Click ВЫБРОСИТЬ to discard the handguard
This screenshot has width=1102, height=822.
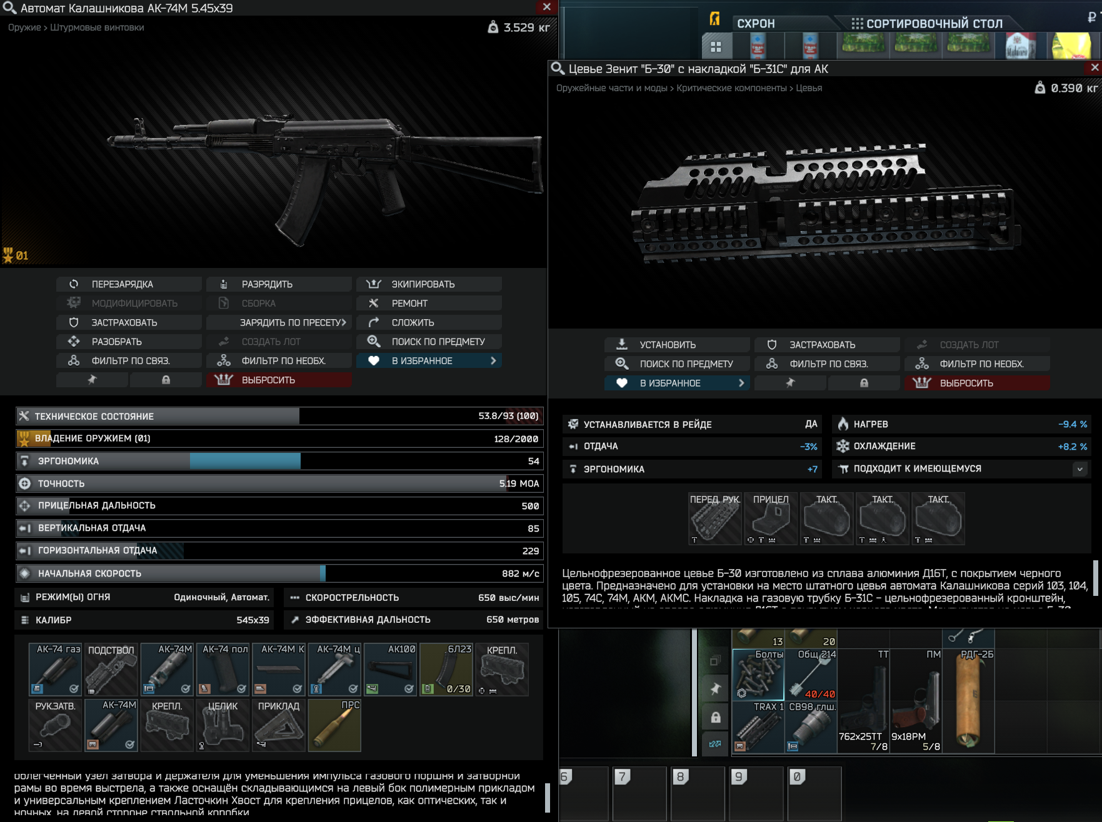point(977,383)
